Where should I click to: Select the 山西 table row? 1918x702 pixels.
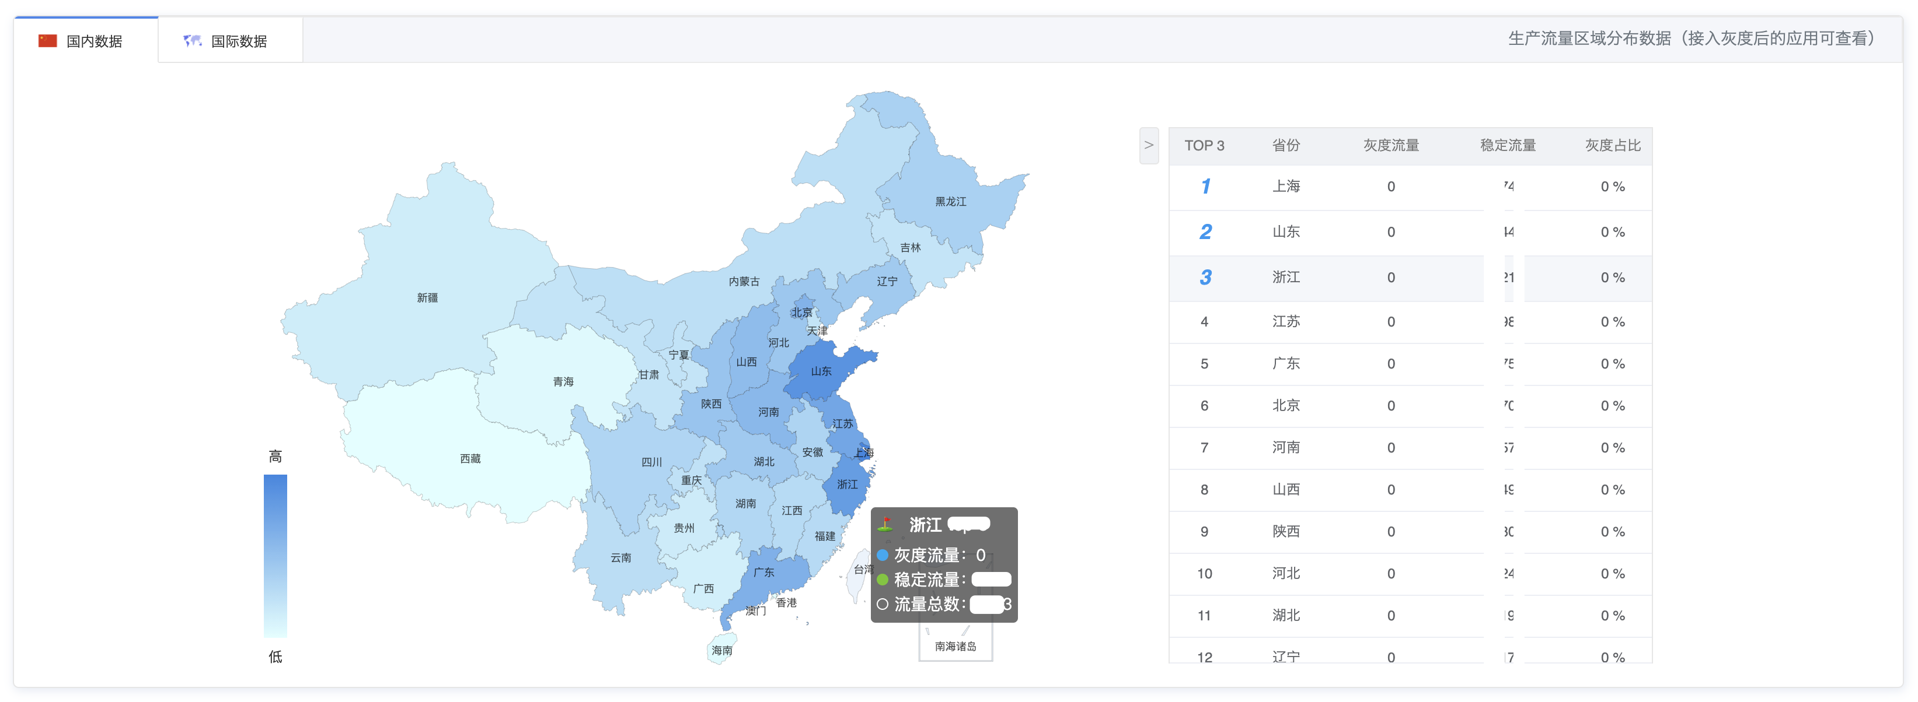(1410, 490)
